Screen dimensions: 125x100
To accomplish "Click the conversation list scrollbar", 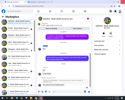I will coord(34,36).
